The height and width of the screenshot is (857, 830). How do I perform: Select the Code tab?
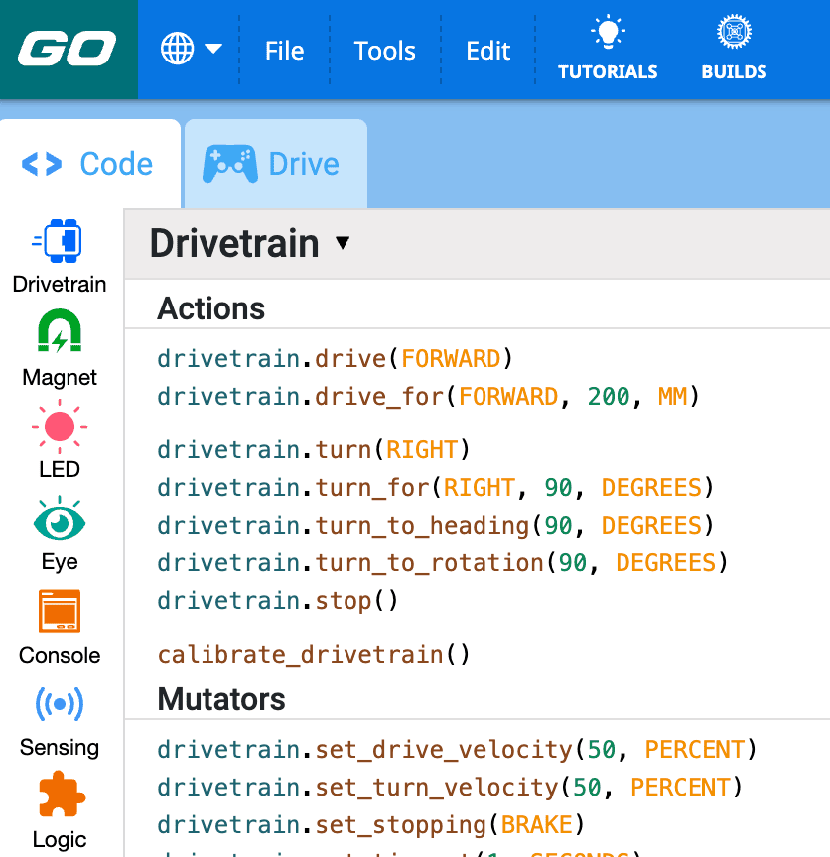point(89,162)
